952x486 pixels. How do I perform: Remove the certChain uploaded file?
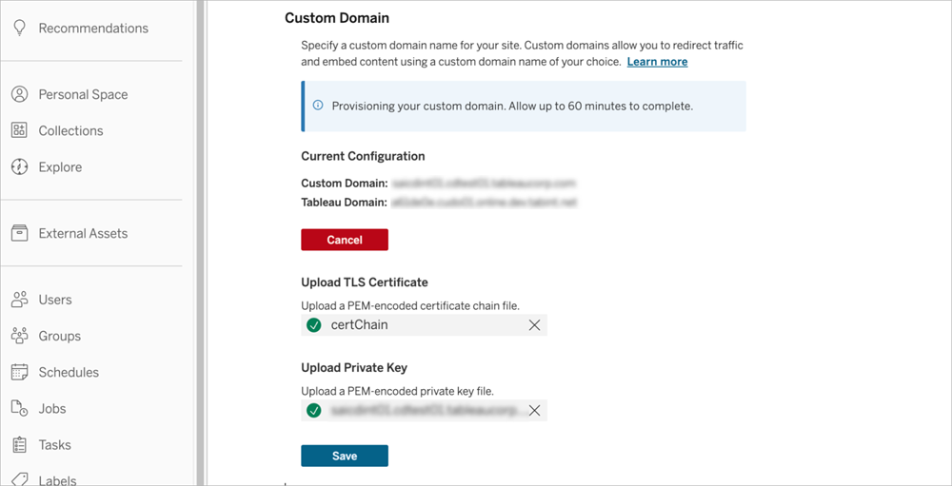[534, 325]
